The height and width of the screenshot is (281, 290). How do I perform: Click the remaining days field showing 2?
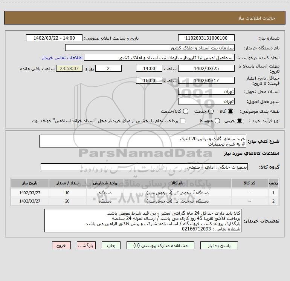point(108,68)
